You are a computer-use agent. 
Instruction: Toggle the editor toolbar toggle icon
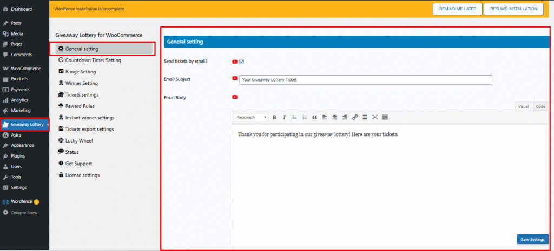(385, 117)
